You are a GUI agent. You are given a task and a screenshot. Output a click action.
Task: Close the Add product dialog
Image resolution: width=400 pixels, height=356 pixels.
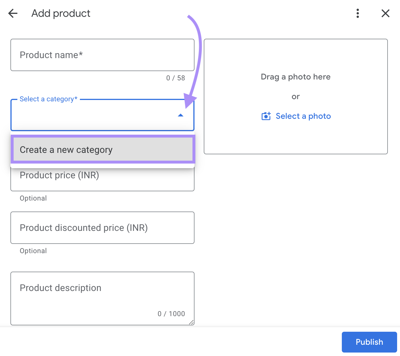tap(385, 13)
